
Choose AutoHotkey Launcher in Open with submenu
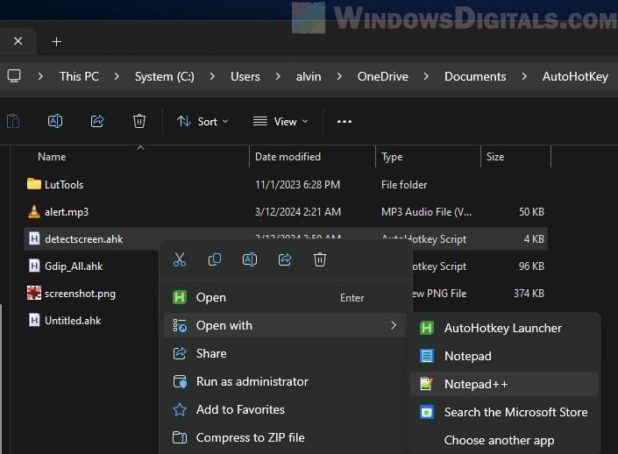coord(504,328)
